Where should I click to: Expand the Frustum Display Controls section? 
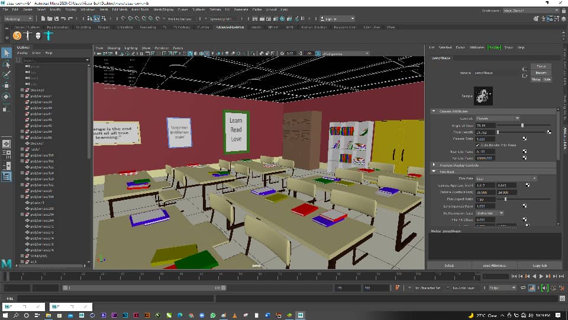(x=434, y=165)
